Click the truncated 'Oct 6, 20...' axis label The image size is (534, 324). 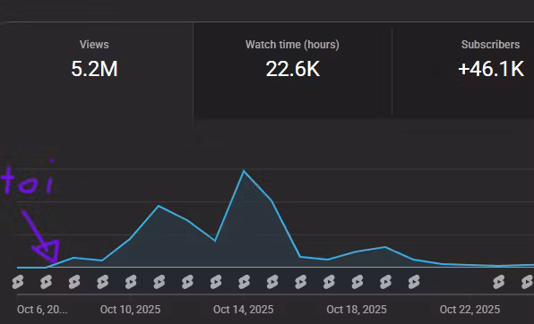click(42, 310)
